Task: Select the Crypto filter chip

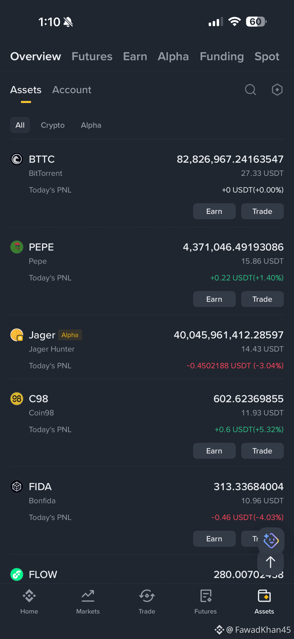Action: pyautogui.click(x=53, y=125)
